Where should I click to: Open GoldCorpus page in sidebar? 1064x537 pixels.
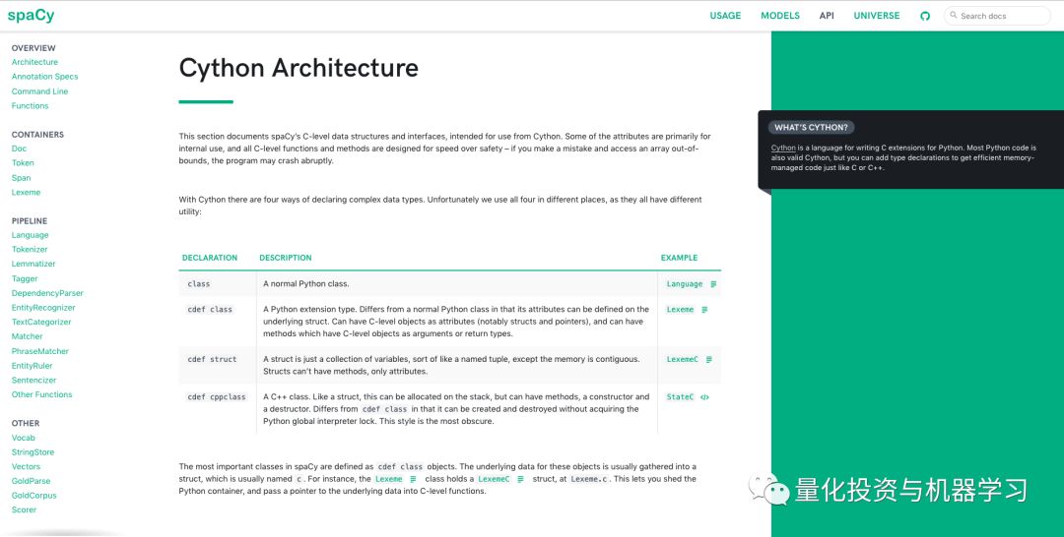(33, 496)
